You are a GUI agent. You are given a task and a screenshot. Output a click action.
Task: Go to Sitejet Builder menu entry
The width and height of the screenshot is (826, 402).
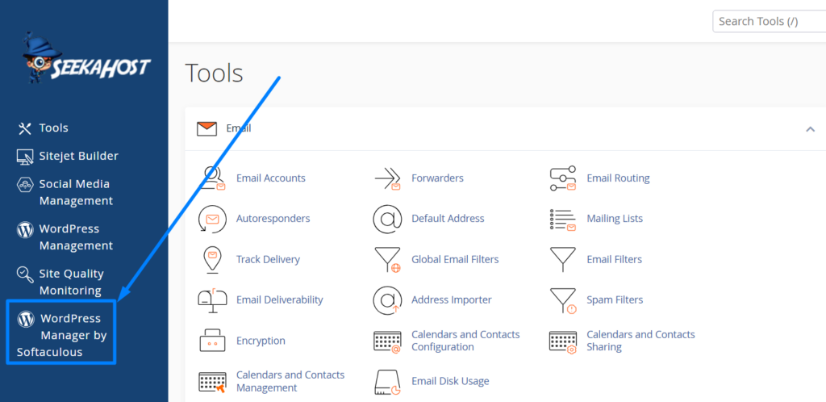[78, 156]
